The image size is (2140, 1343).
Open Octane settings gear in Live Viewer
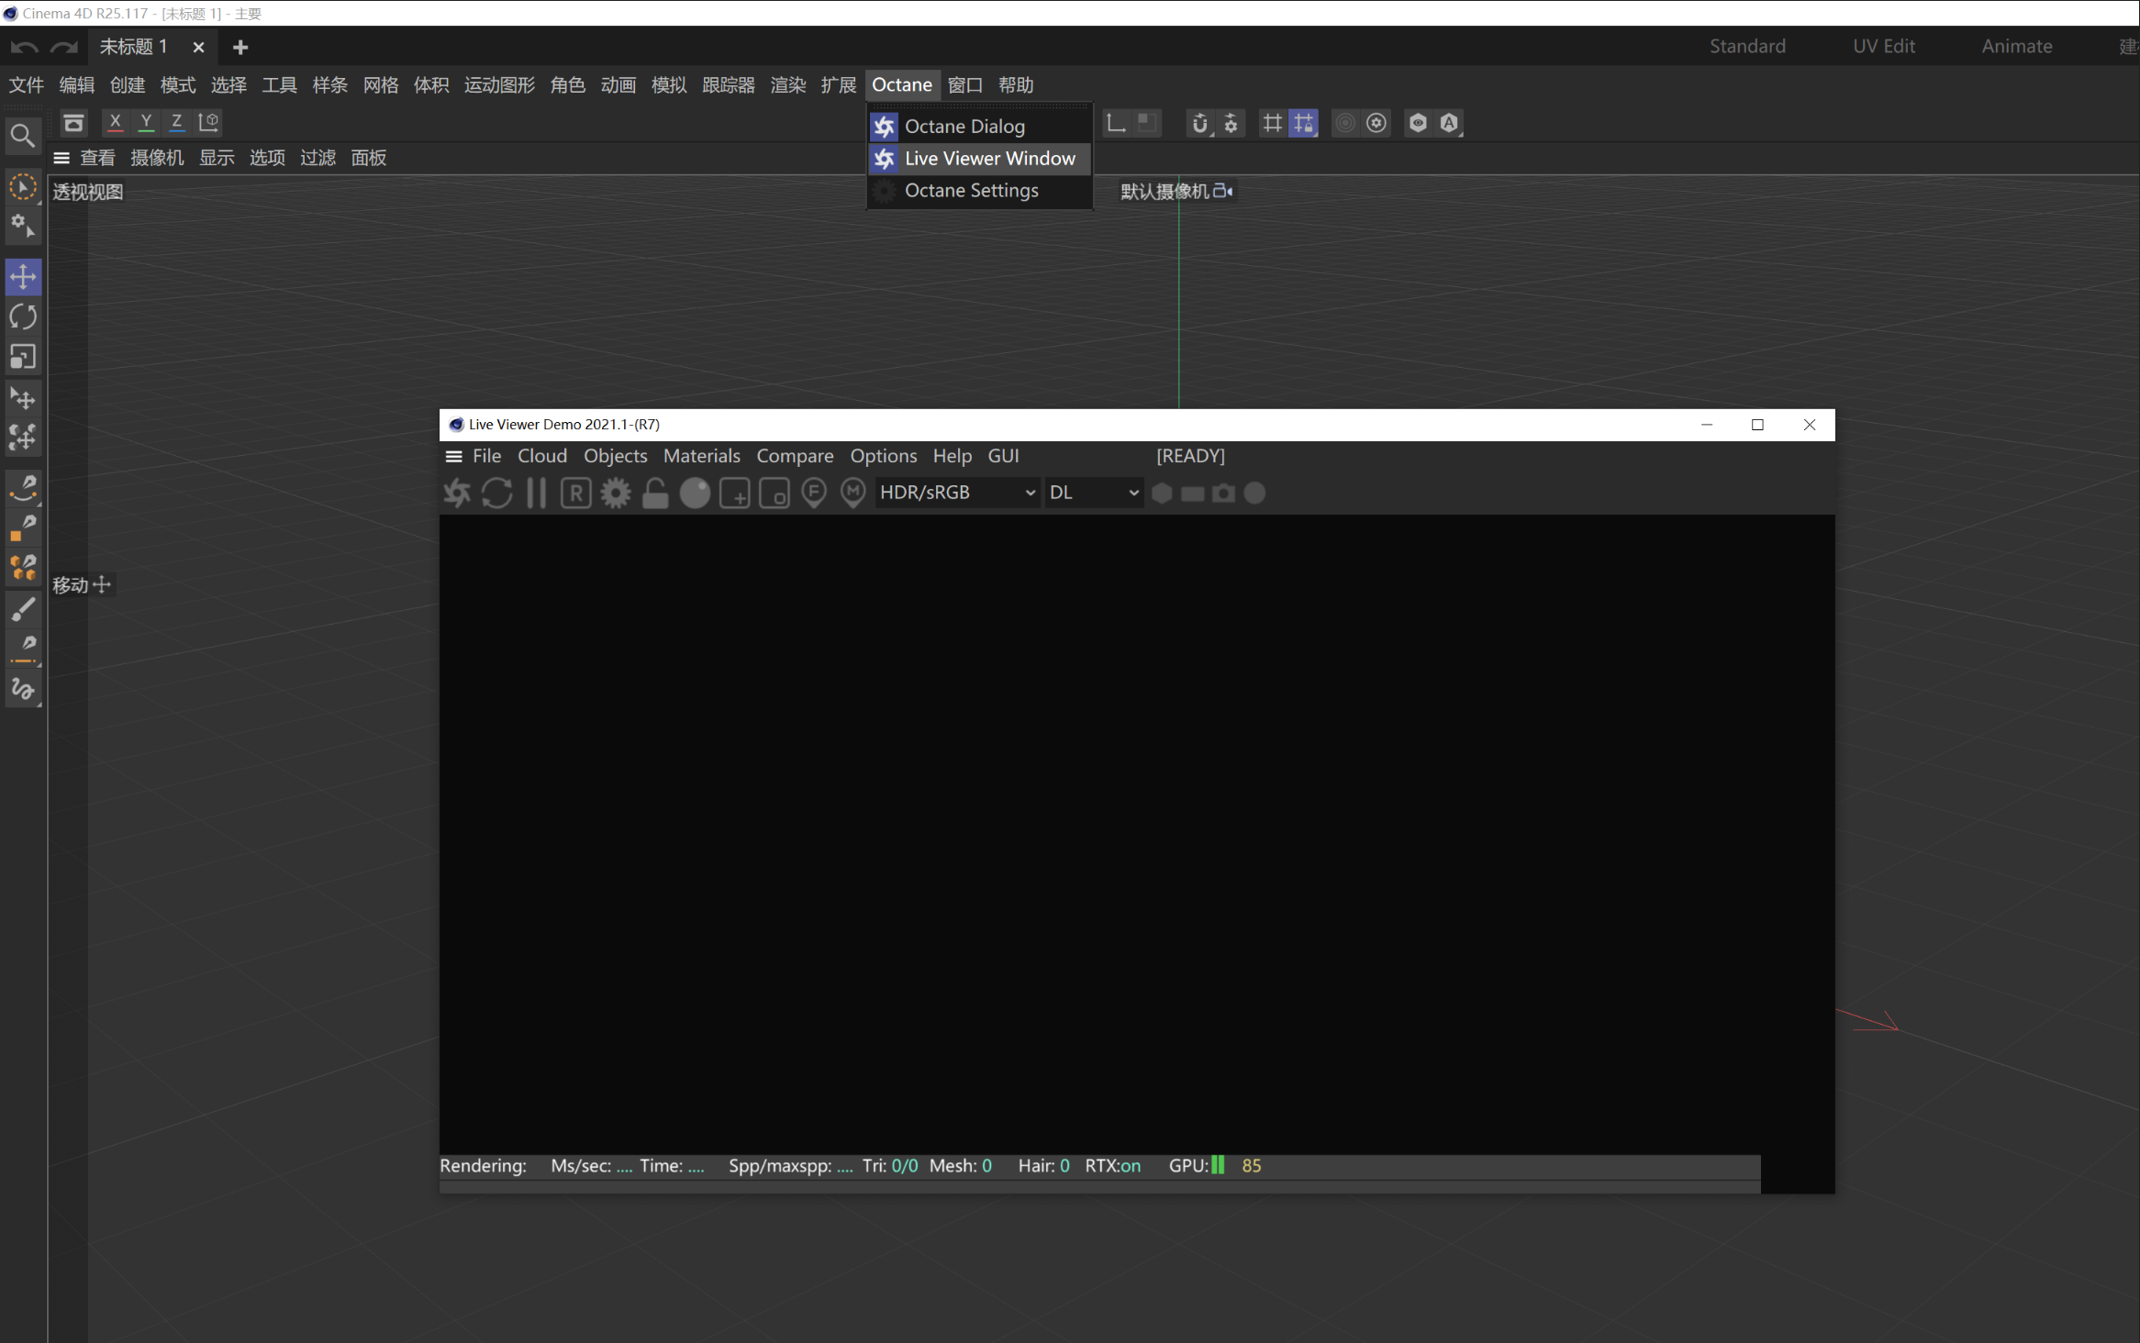[x=616, y=494]
